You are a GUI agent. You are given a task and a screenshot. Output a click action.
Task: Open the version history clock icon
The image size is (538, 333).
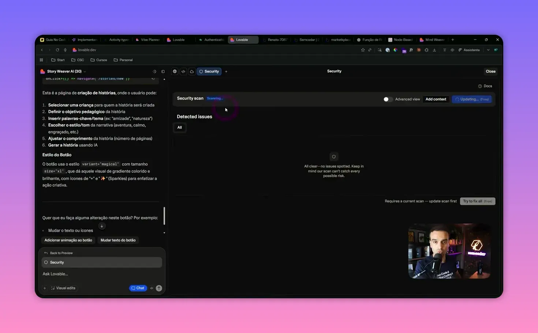coord(154,72)
